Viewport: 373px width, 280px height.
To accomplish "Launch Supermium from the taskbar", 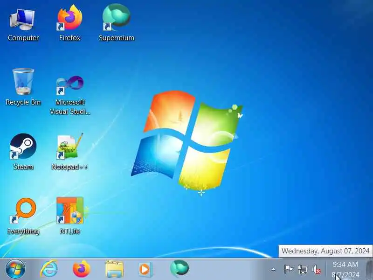I will point(180,269).
